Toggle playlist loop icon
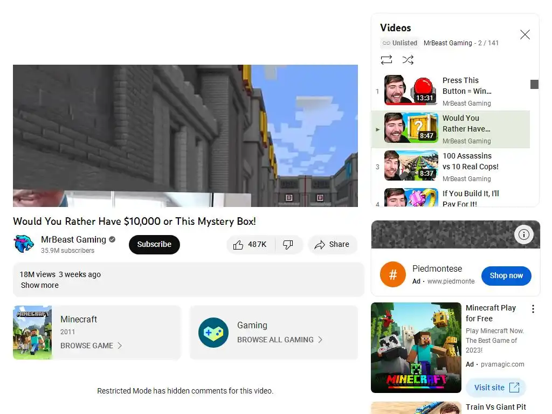Screen dimensions: 552x414 386,60
